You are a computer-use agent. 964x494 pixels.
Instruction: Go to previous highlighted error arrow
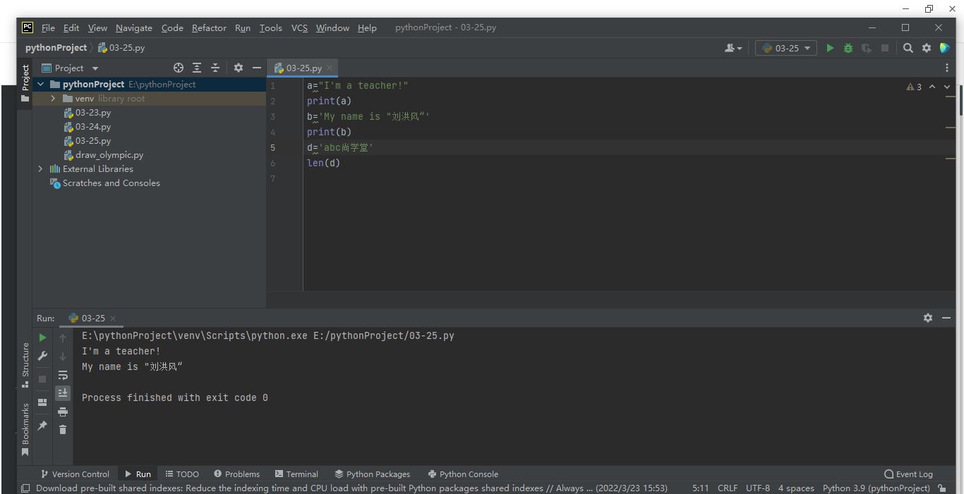(x=932, y=87)
